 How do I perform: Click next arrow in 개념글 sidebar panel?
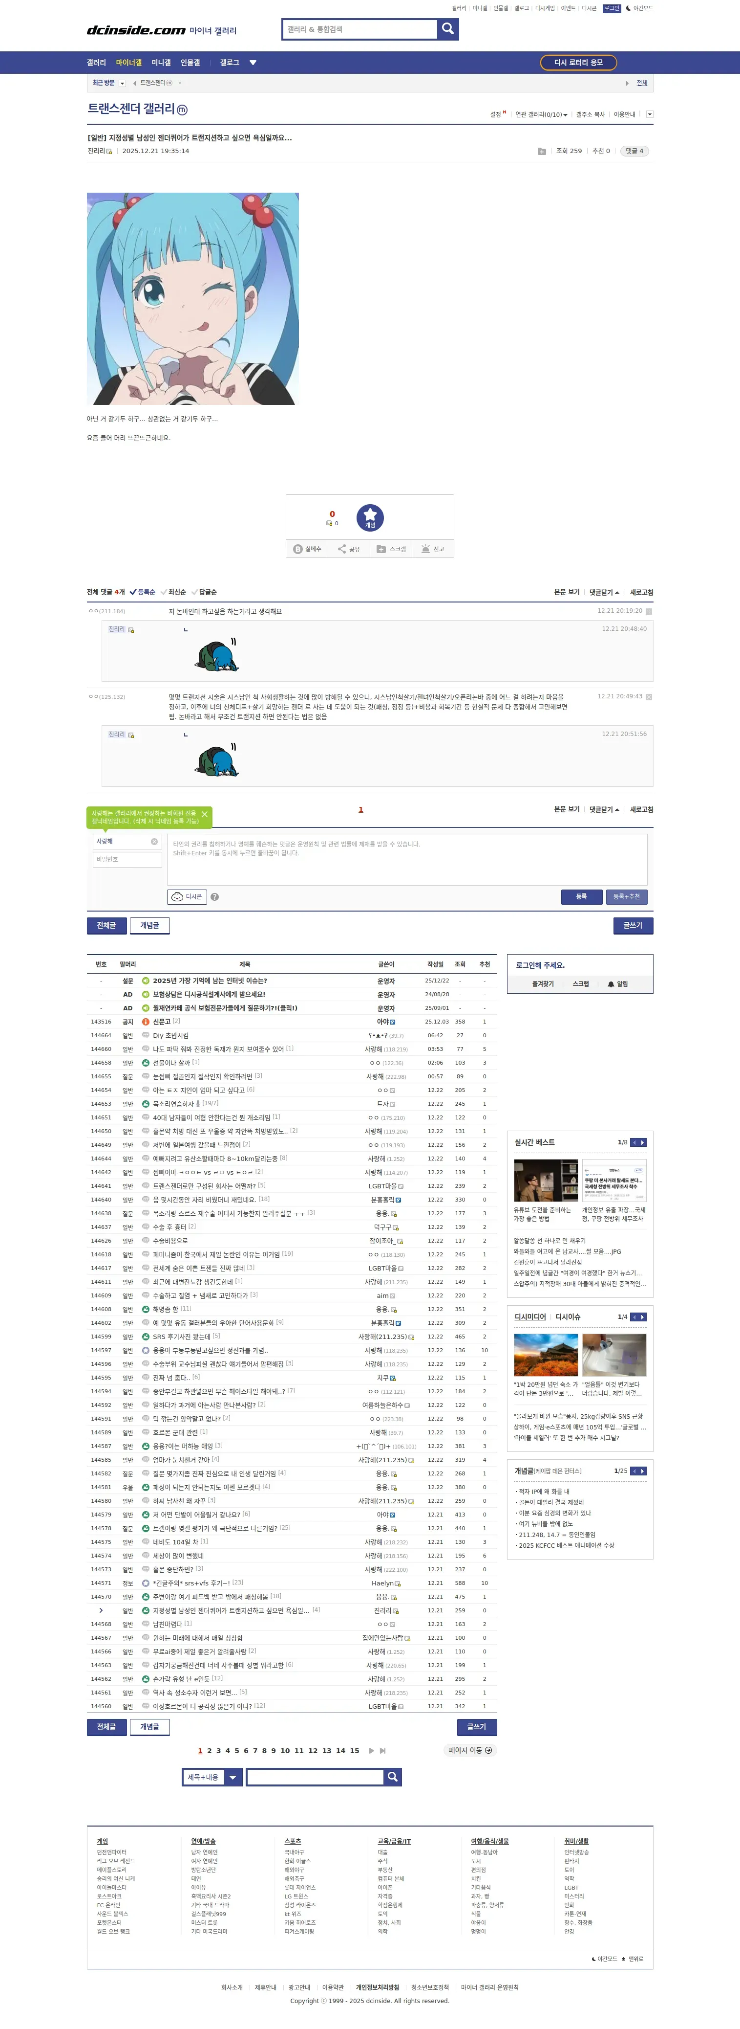coord(642,1471)
